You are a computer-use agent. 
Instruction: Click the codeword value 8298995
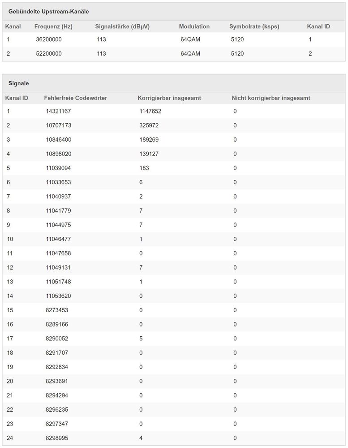pyautogui.click(x=56, y=438)
